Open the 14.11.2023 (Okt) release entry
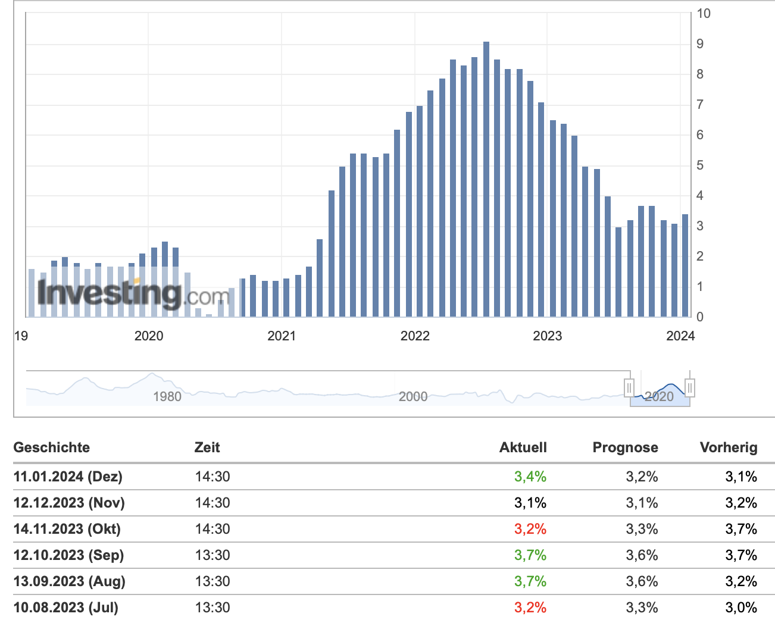Screen dimensions: 775x626 coord(67,529)
